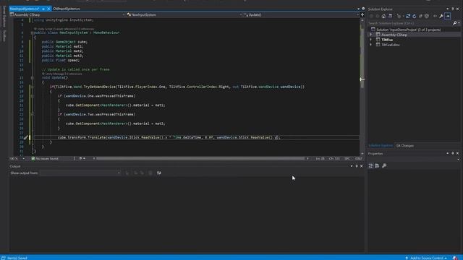Click the CRLF line ending indicator
Image resolution: width=463 pixels, height=260 pixels.
[x=359, y=159]
